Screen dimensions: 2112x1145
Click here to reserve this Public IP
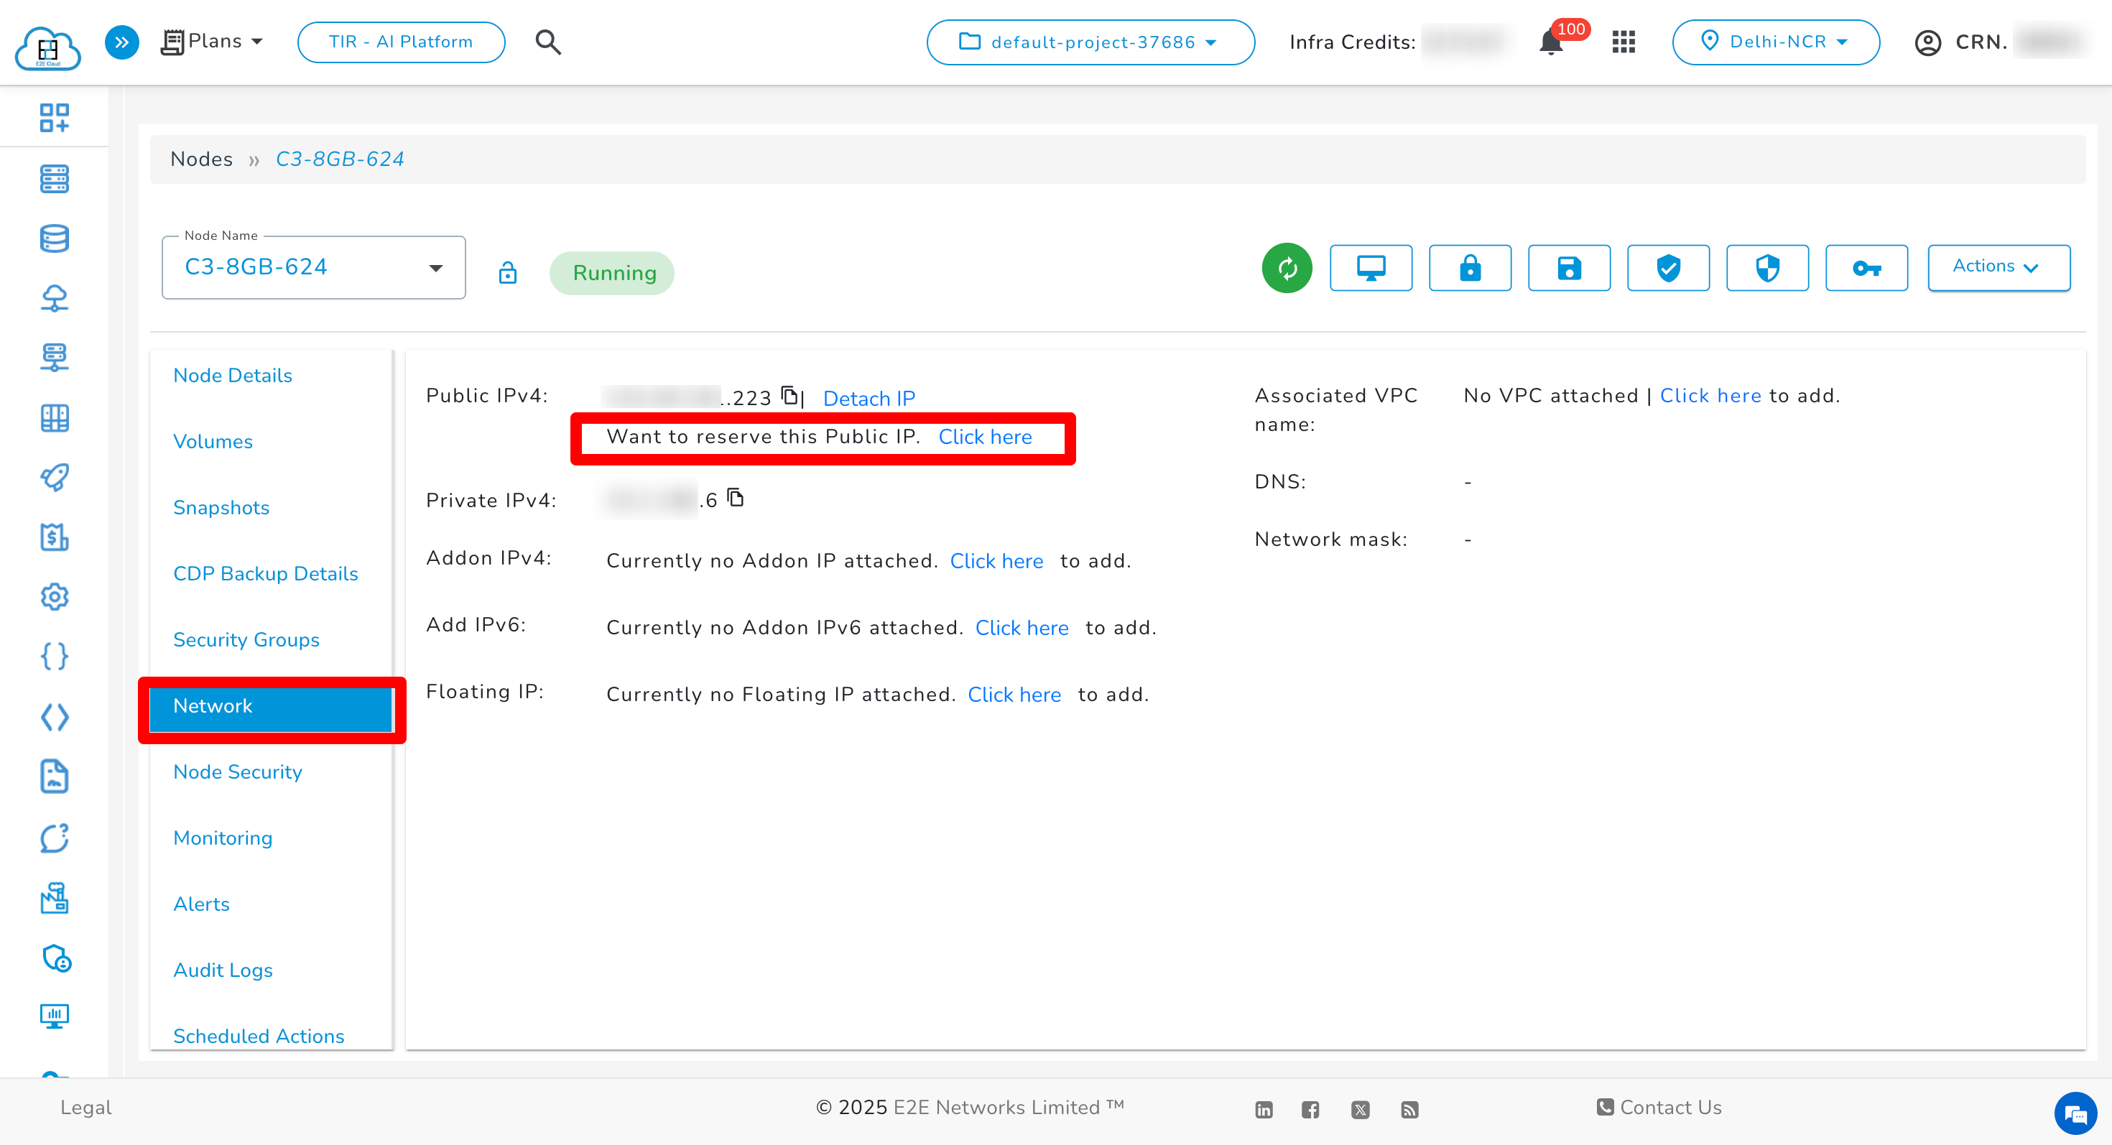coord(986,437)
